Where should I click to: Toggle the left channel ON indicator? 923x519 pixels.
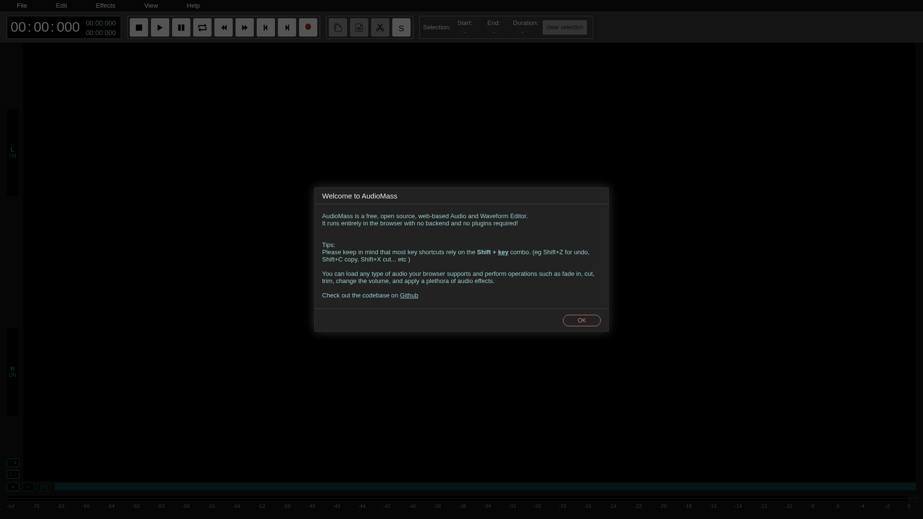[x=12, y=153]
